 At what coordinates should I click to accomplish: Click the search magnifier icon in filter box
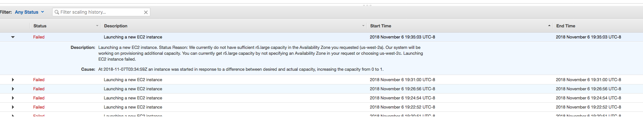point(57,12)
